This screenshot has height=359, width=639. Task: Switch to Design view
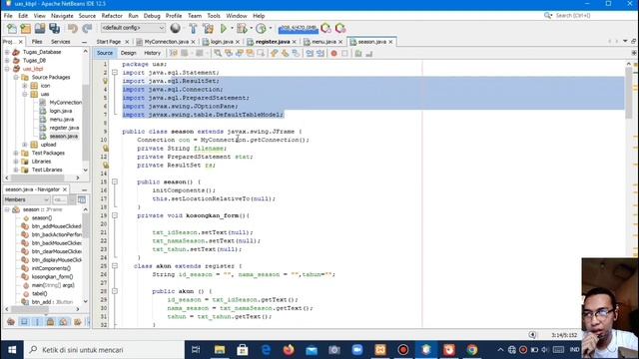(129, 53)
